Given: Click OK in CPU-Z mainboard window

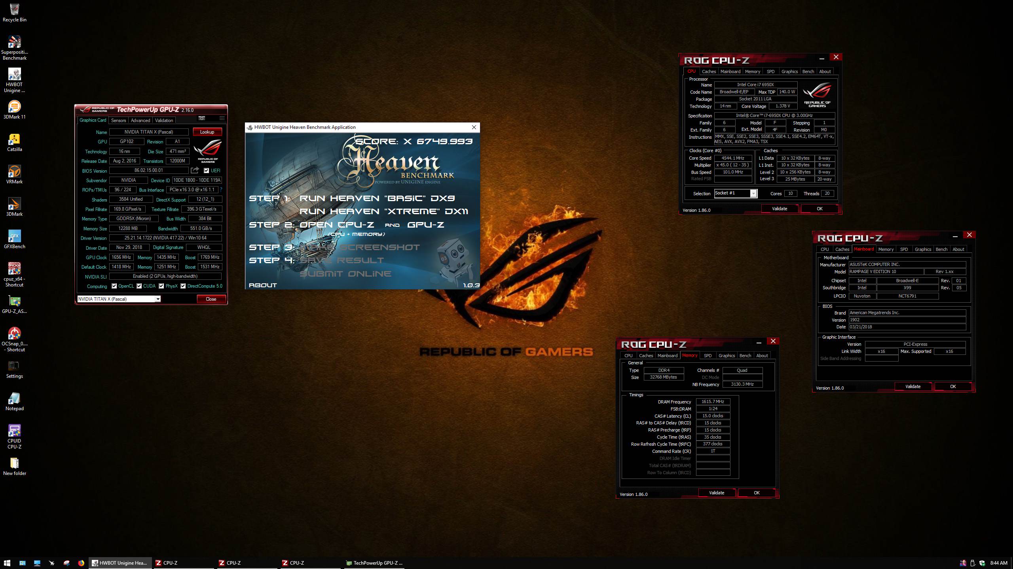Looking at the screenshot, I should tap(953, 386).
